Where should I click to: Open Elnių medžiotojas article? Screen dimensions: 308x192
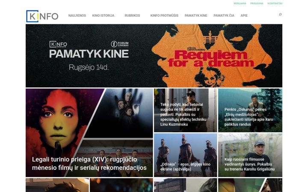point(250,111)
